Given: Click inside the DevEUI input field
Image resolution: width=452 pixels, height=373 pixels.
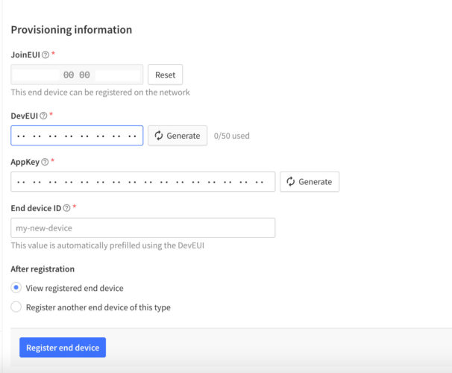Looking at the screenshot, I should click(x=77, y=136).
